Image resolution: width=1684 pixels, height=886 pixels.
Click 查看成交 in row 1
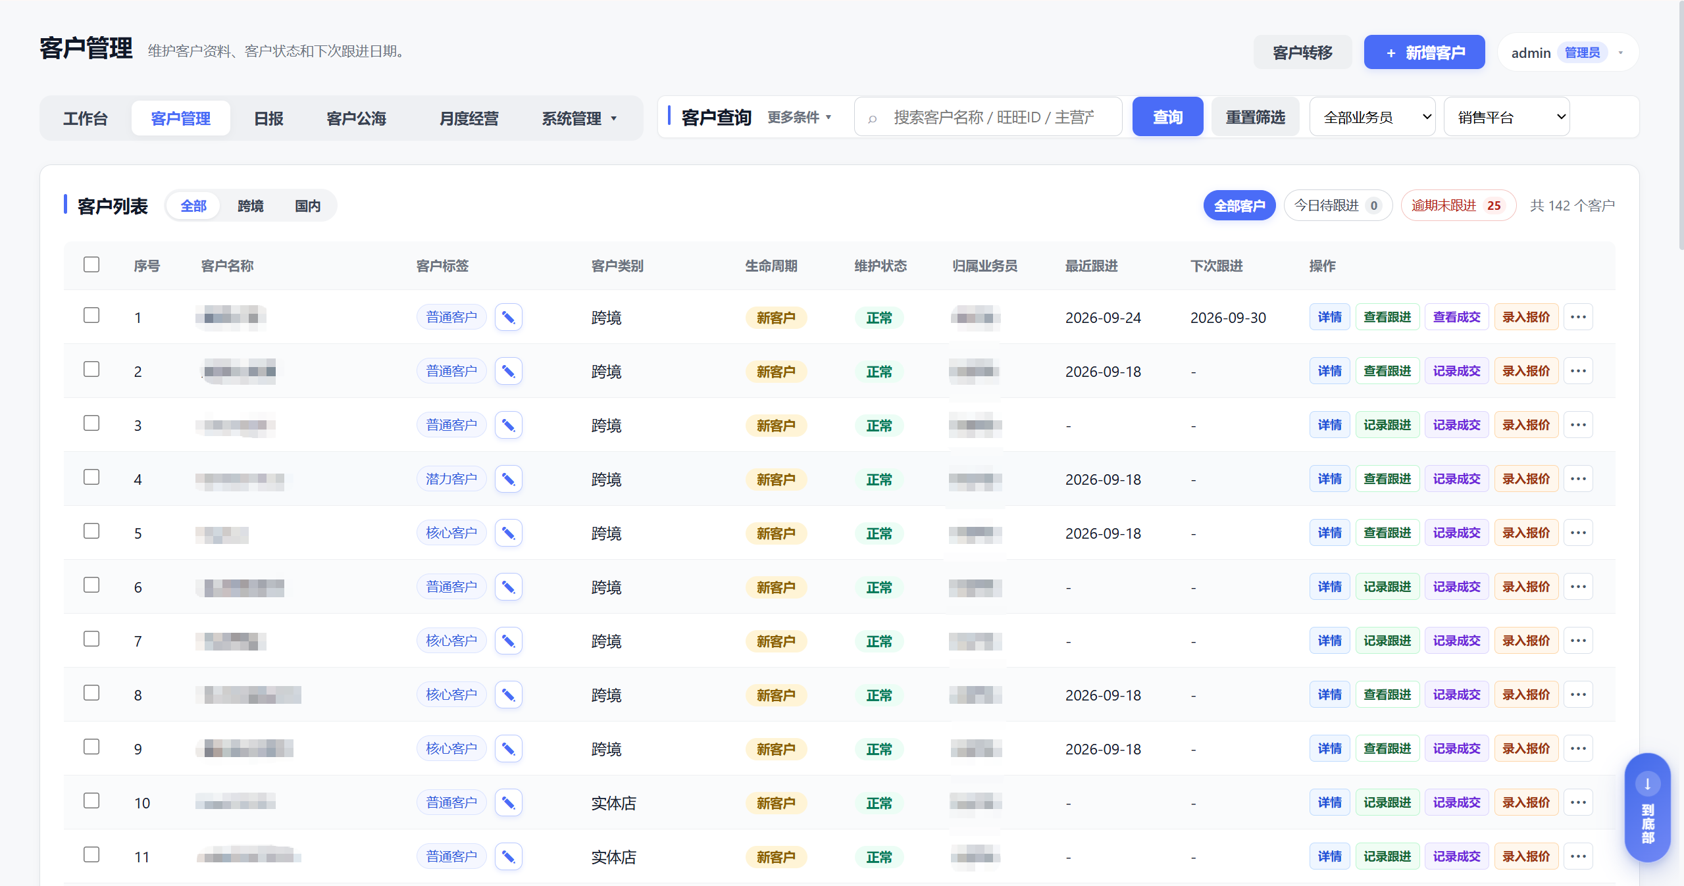[x=1456, y=317]
